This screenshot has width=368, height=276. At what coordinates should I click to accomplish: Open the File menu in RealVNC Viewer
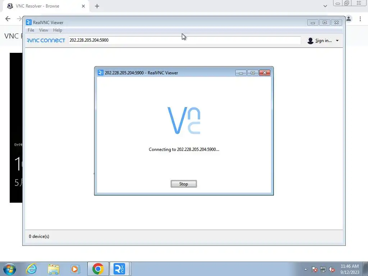[x=31, y=30]
